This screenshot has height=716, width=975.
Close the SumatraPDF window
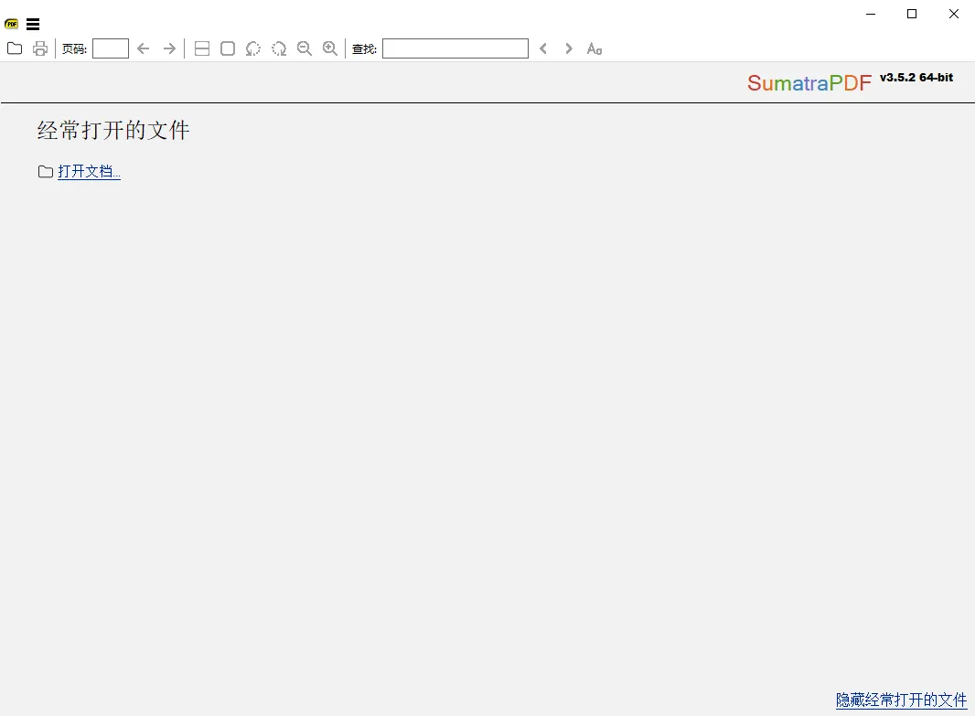pyautogui.click(x=953, y=14)
